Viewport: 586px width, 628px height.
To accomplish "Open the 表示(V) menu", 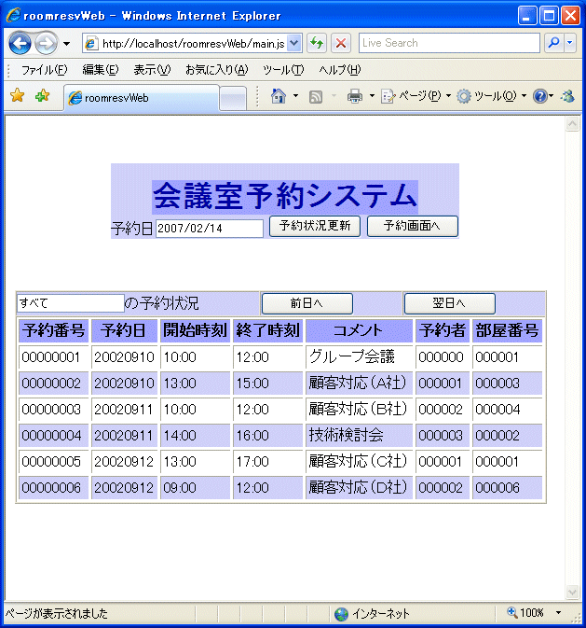I will (152, 70).
